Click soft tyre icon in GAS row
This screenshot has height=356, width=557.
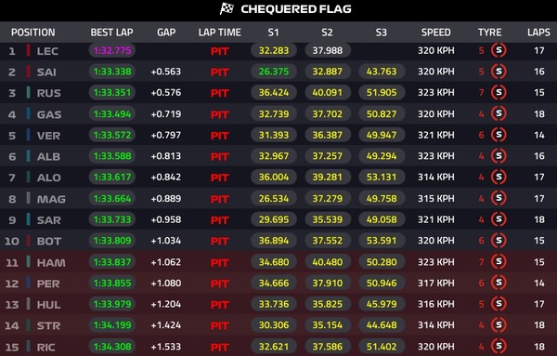pyautogui.click(x=499, y=113)
